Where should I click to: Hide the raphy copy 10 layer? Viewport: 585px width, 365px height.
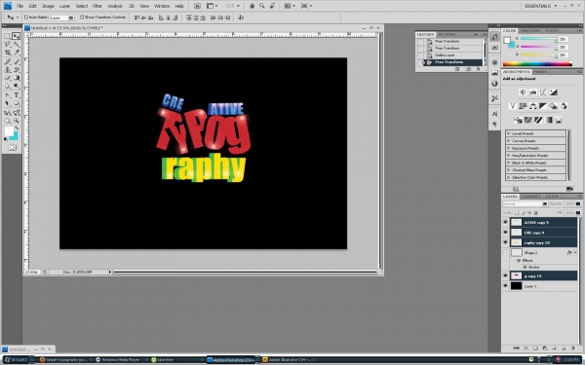[x=505, y=242]
